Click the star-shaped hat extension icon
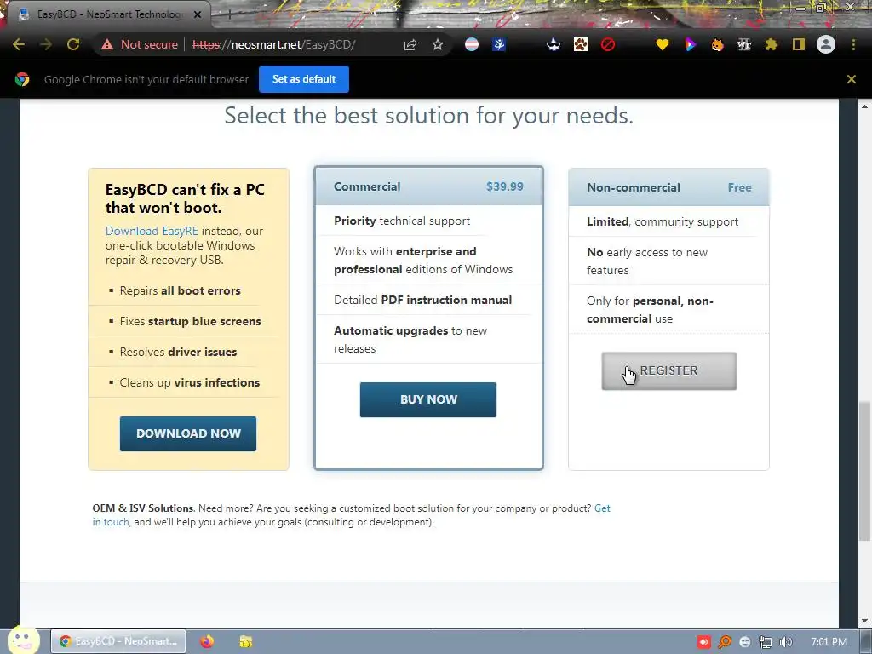Screen dimensions: 872x654 coord(554,44)
